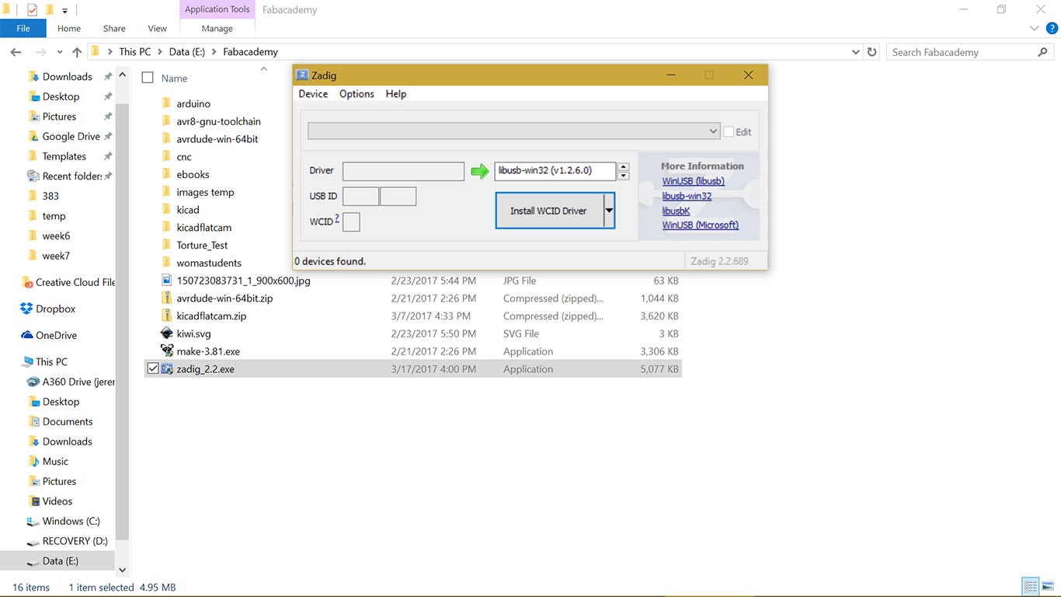
Task: Select week7 folder in Quick access
Action: coord(56,256)
